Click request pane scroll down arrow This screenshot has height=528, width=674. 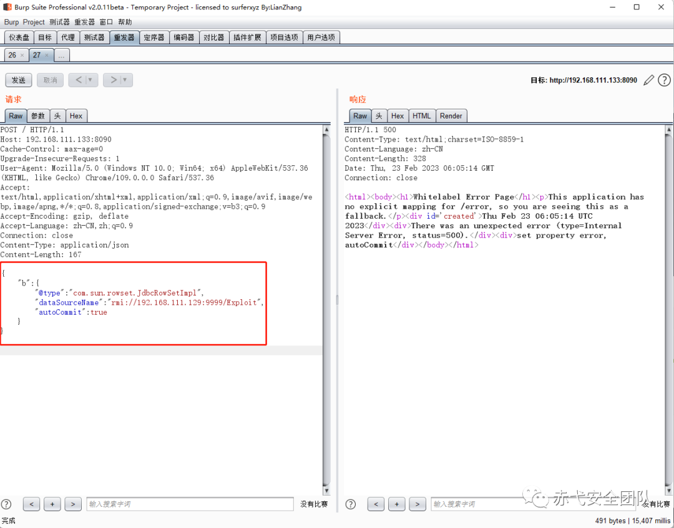pos(326,491)
